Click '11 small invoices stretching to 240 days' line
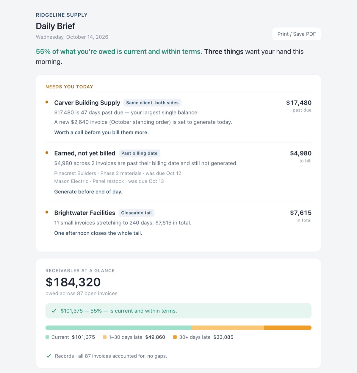This screenshot has width=357, height=373. (123, 223)
